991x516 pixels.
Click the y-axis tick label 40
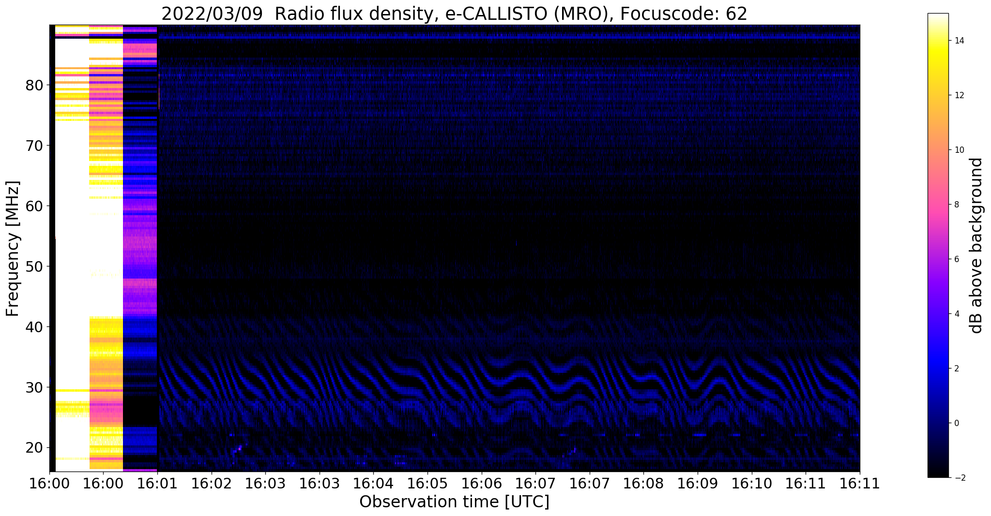pos(34,327)
